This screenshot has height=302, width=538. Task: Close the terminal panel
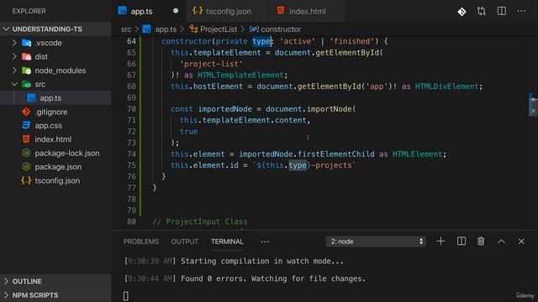[521, 242]
